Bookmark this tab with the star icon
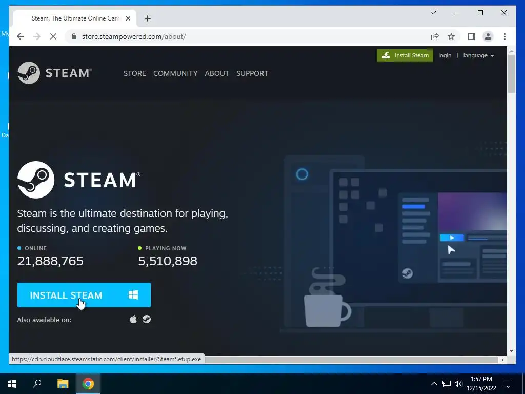Image resolution: width=525 pixels, height=394 pixels. point(451,36)
